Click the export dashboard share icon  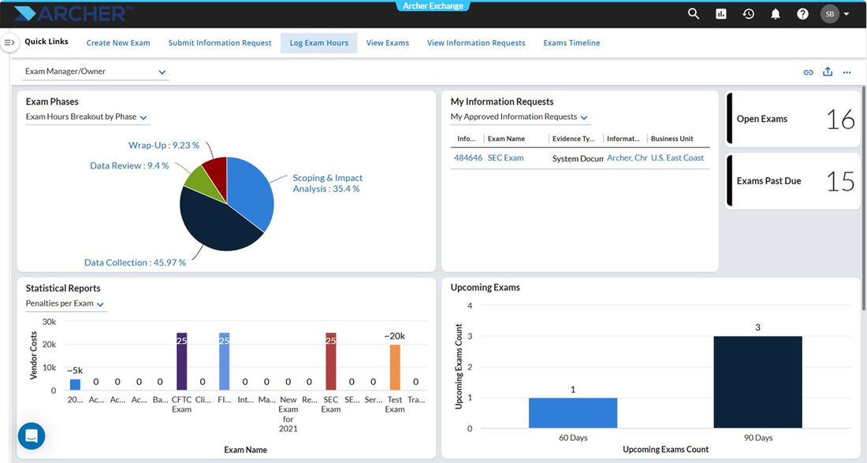(x=828, y=72)
